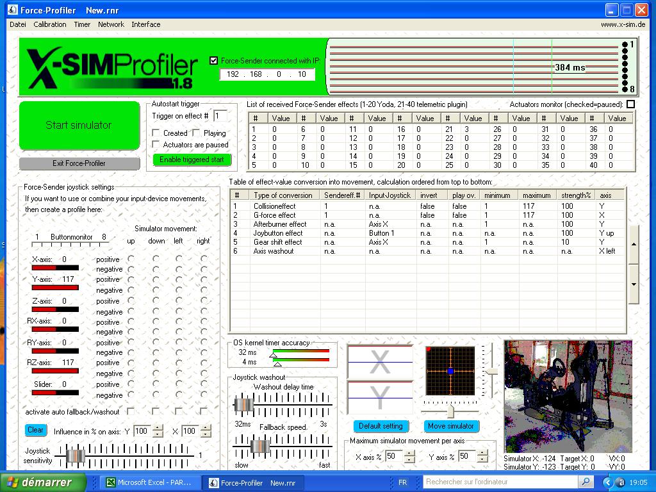
Task: Click the Type of conversion column header
Action: 284,195
